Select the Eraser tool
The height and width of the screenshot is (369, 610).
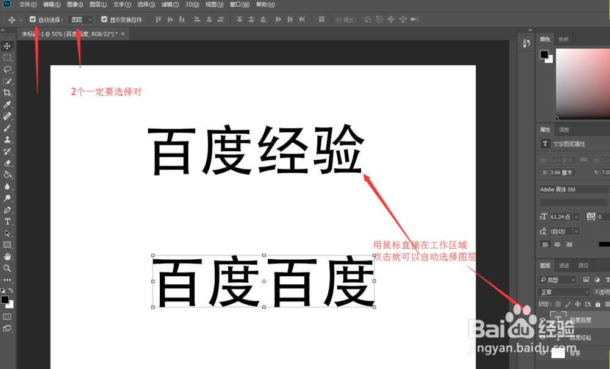[x=7, y=163]
